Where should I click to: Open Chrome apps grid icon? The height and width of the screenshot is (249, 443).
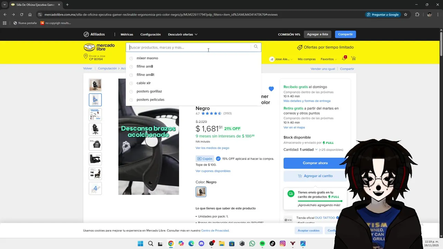[4, 23]
